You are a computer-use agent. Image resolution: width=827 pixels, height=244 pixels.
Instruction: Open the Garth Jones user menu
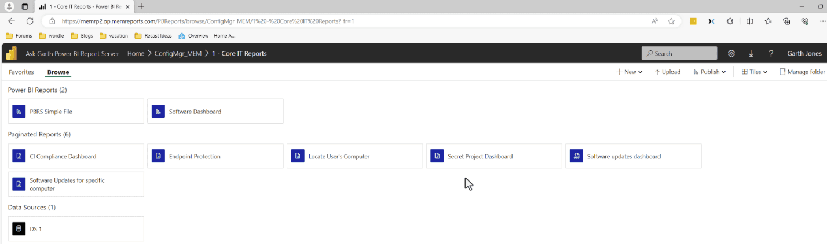point(804,53)
